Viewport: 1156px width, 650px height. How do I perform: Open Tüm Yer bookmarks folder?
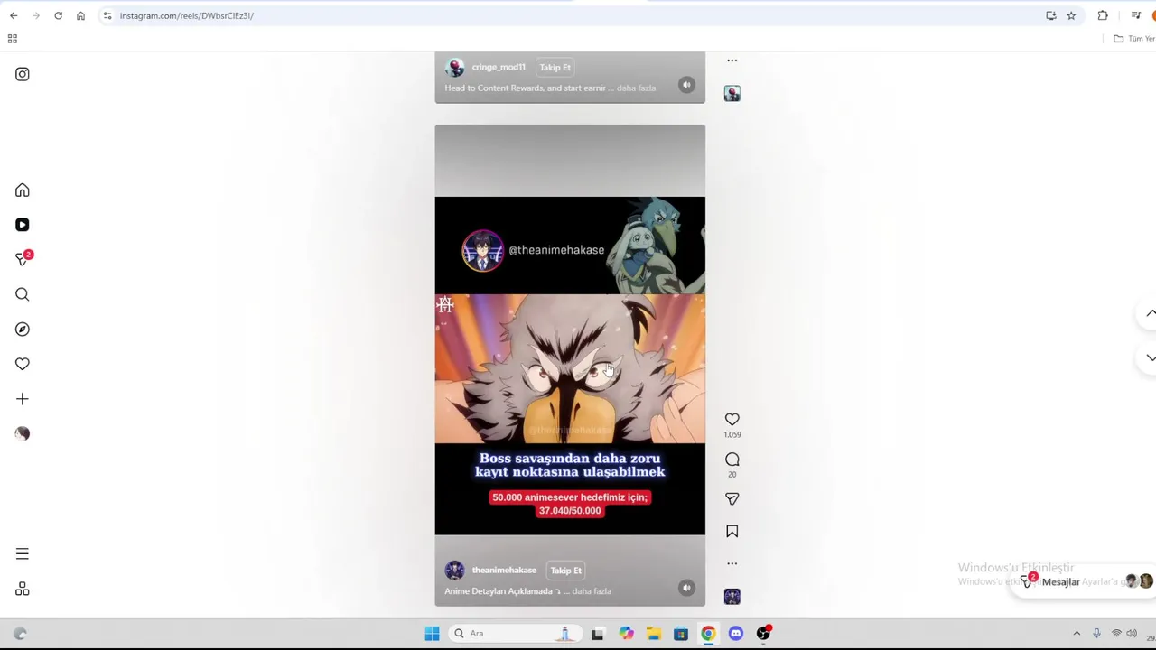click(1134, 39)
